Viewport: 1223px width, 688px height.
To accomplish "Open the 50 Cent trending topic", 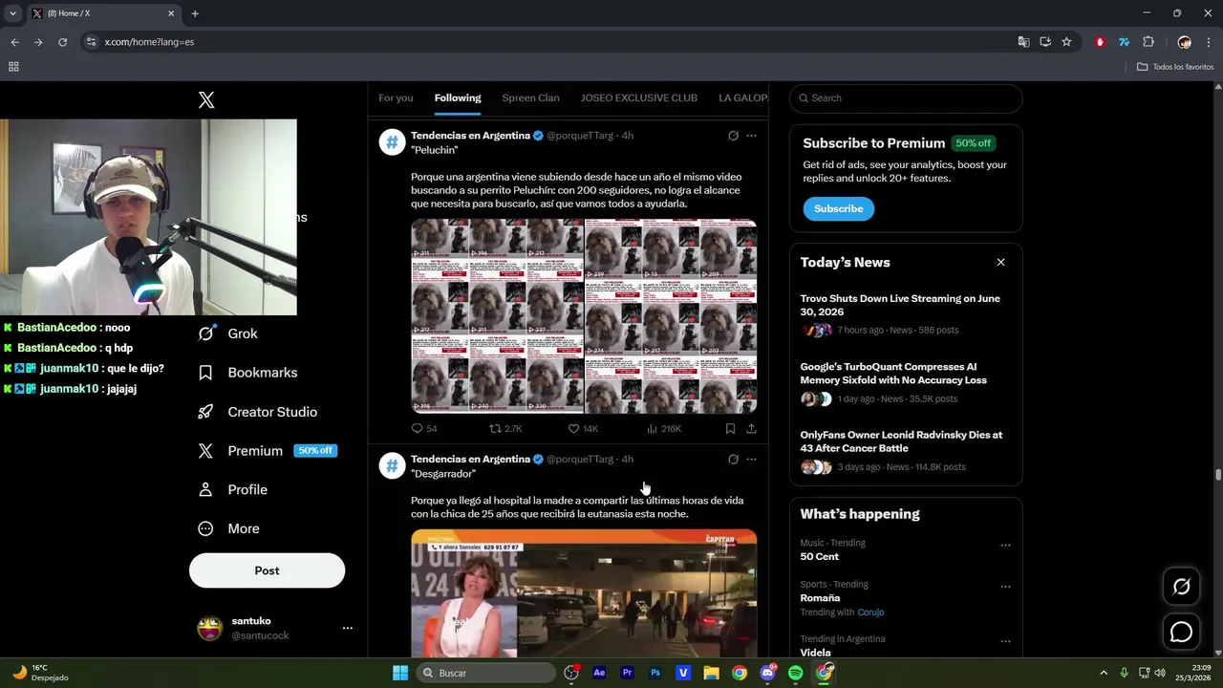I will tap(819, 556).
